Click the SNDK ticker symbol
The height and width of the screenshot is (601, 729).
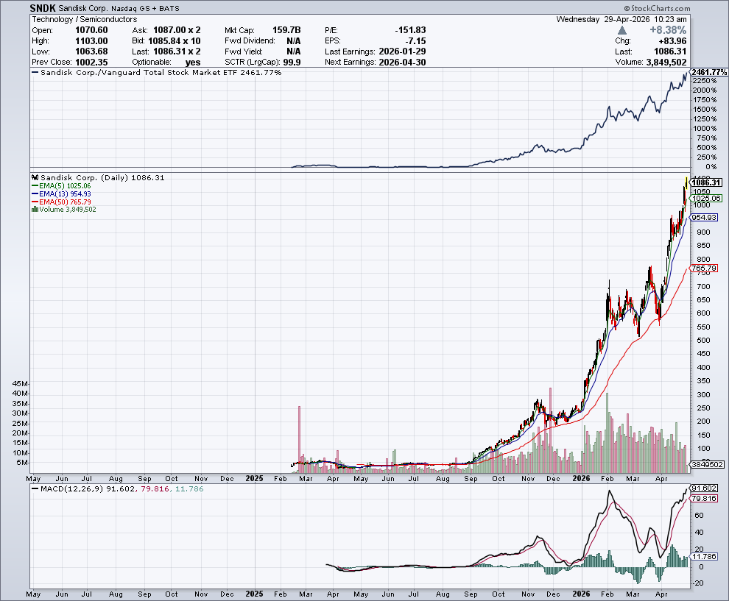point(43,8)
